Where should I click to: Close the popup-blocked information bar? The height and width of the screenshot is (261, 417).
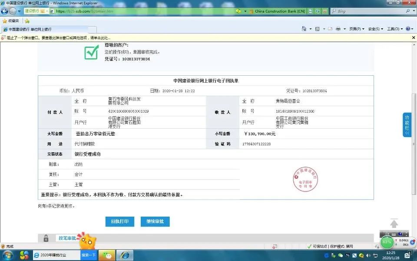[414, 38]
